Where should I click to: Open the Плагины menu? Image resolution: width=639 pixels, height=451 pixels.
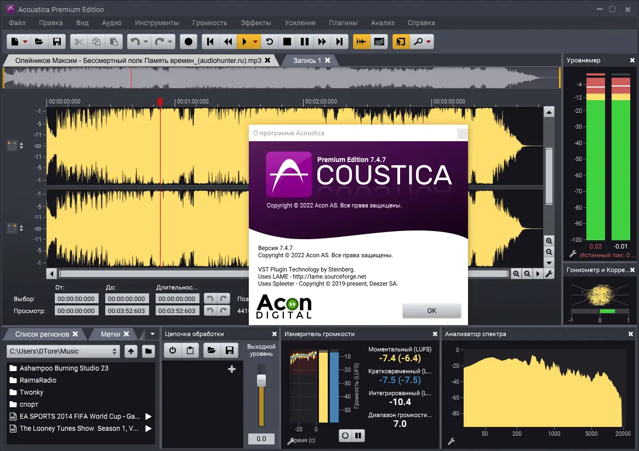coord(343,23)
